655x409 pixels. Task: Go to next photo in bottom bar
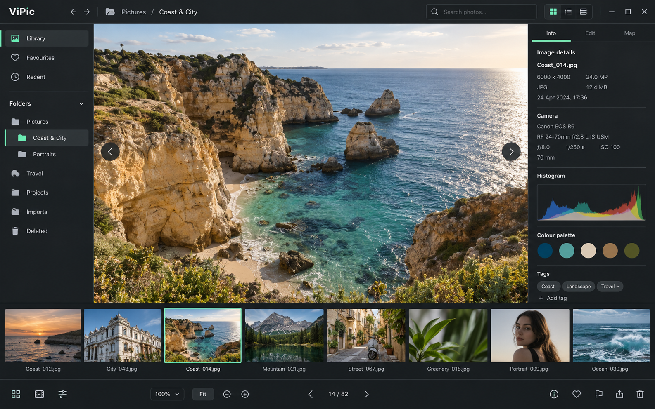tap(366, 394)
